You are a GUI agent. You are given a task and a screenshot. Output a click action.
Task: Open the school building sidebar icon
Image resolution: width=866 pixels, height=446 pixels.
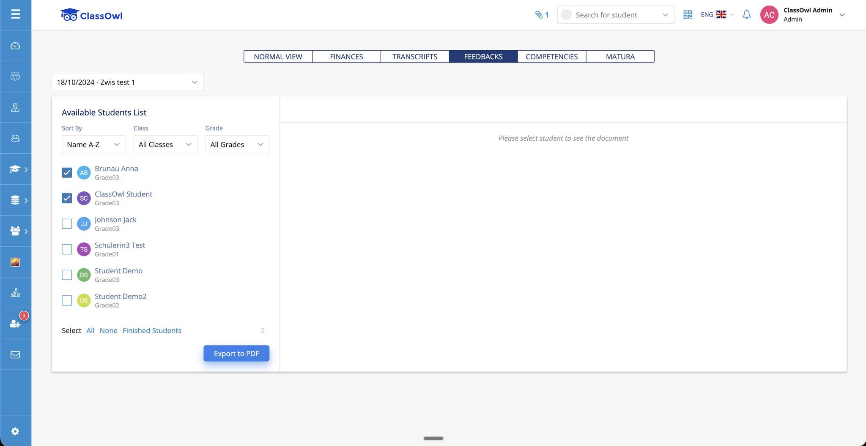(x=15, y=293)
